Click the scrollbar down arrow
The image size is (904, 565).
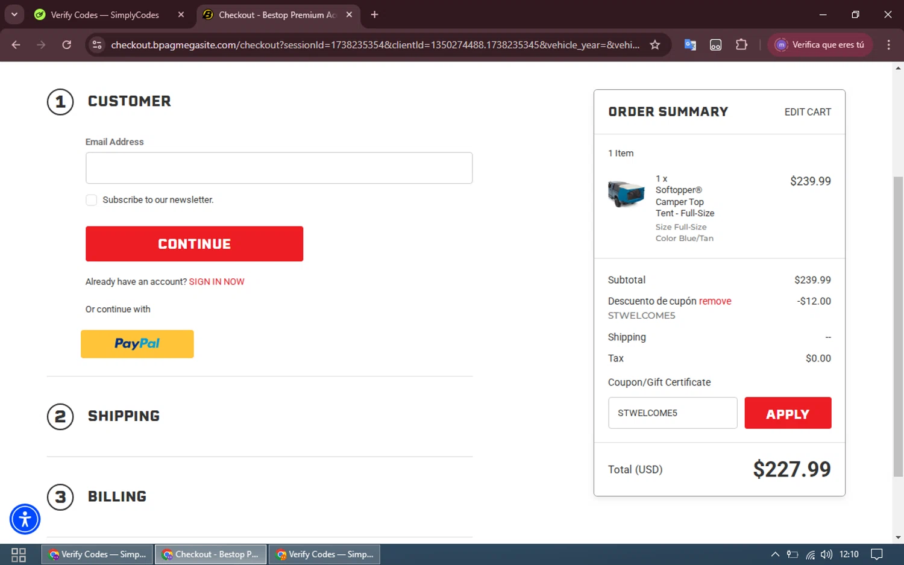[898, 537]
